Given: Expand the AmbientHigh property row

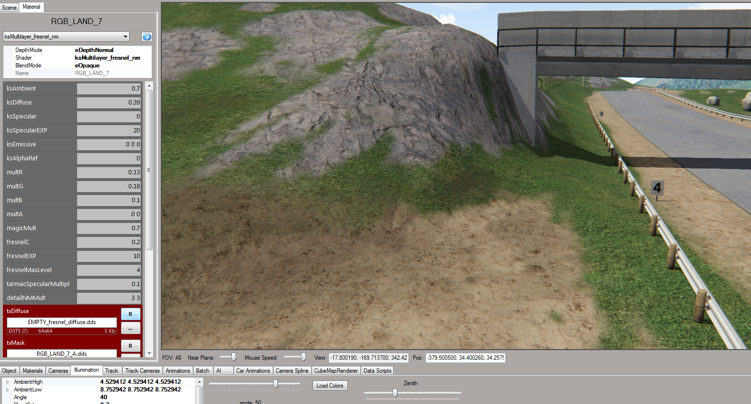Looking at the screenshot, I should (x=7, y=382).
